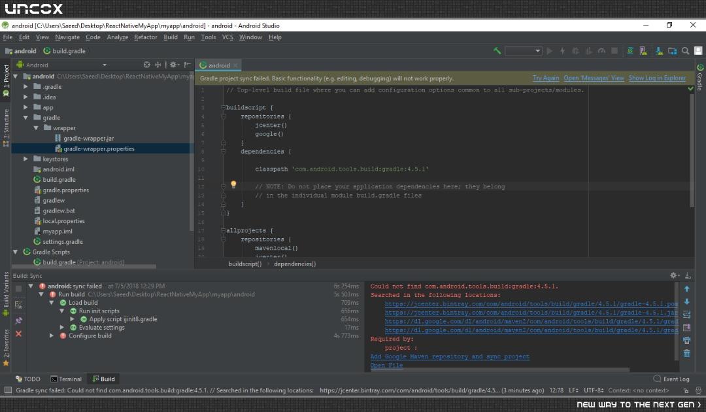Collapse the Gradle Scripts node

pos(15,252)
